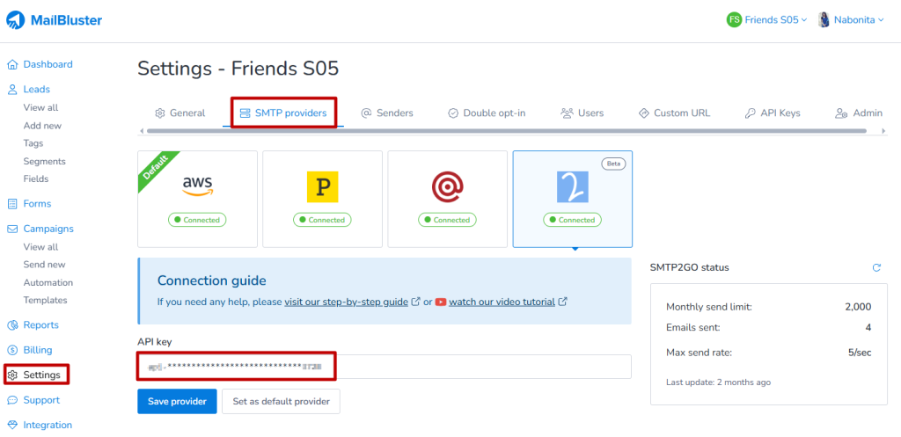Click the Nabonita user avatar
901x437 pixels.
[x=824, y=19]
